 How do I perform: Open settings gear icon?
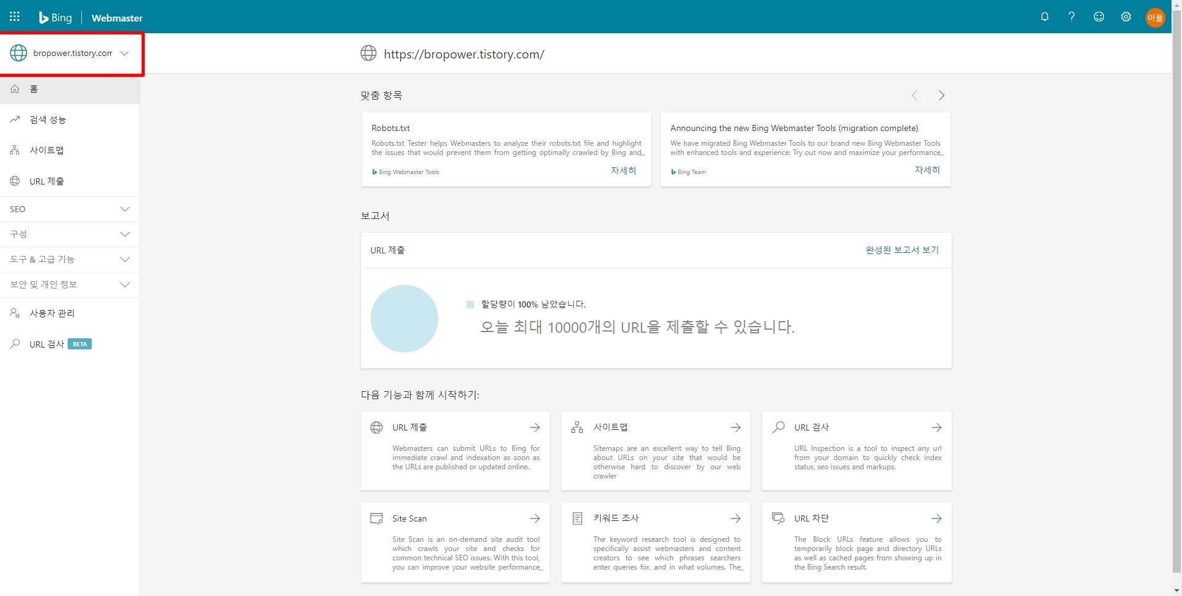click(1126, 17)
